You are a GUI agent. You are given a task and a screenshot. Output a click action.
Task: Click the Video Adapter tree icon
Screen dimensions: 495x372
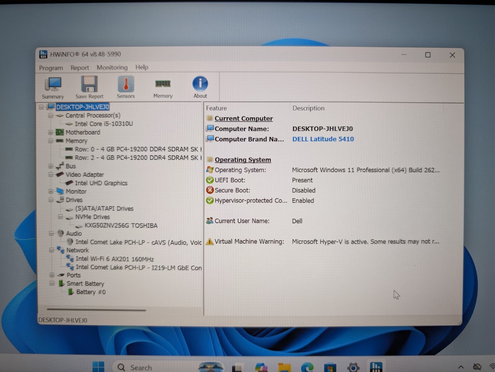(60, 175)
